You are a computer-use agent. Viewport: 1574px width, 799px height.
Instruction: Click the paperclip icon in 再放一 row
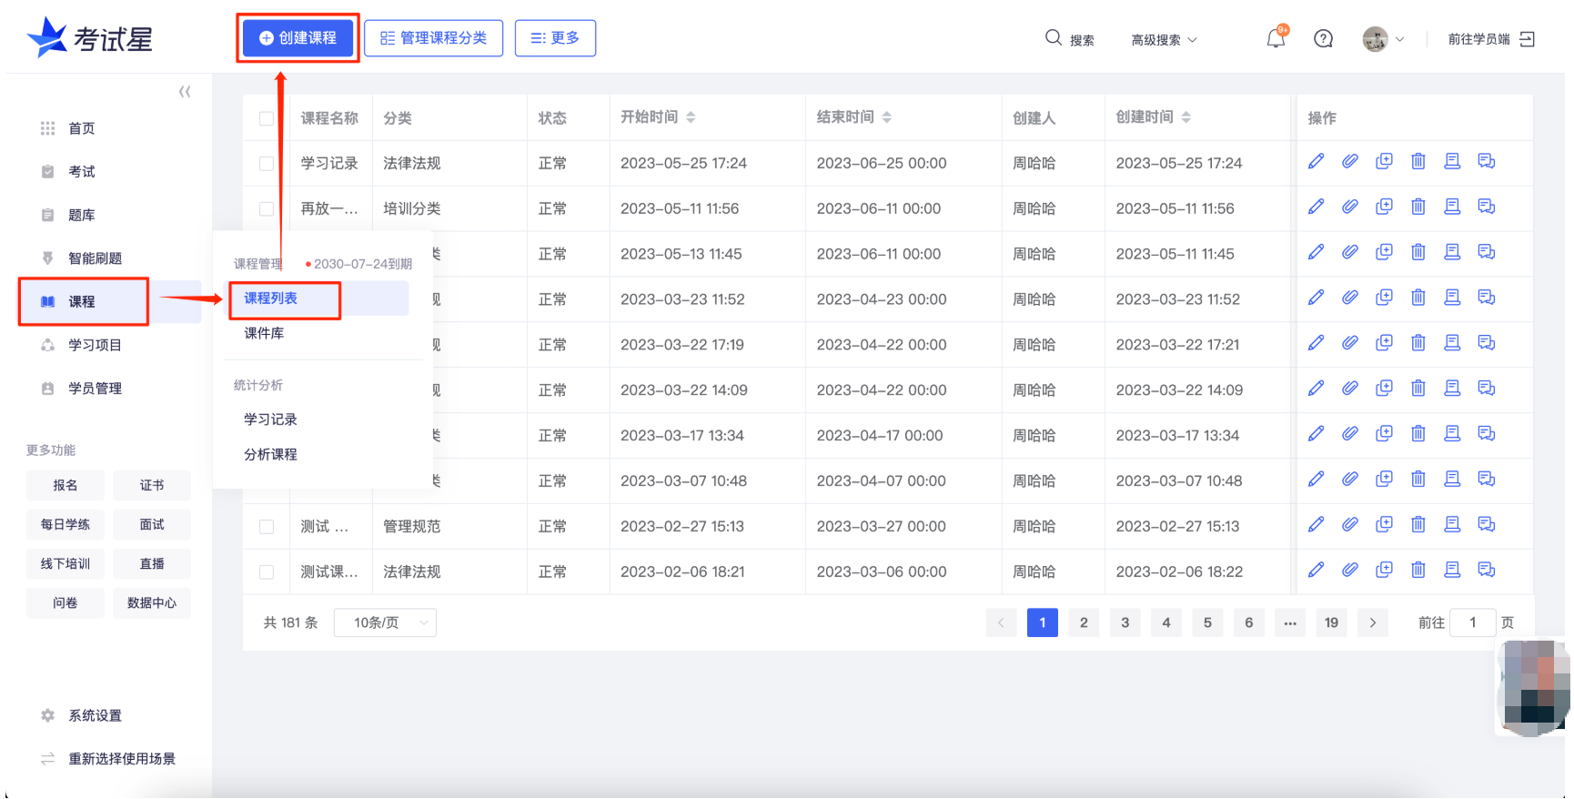click(1350, 207)
